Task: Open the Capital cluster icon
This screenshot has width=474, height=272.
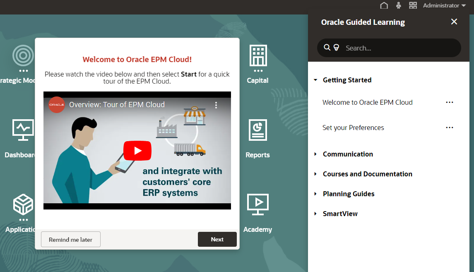Action: pyautogui.click(x=258, y=55)
